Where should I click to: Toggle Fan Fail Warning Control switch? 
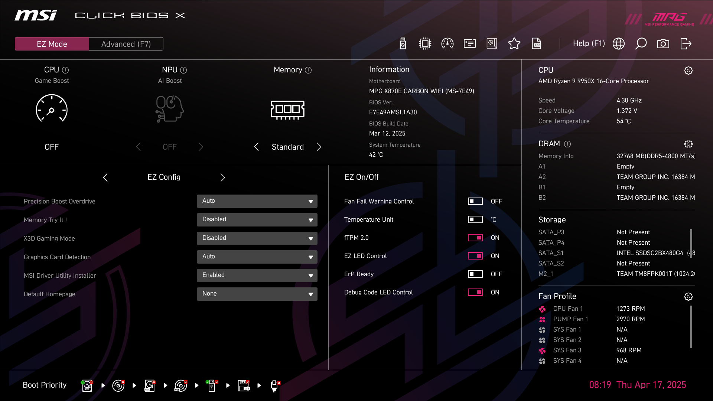pos(475,201)
